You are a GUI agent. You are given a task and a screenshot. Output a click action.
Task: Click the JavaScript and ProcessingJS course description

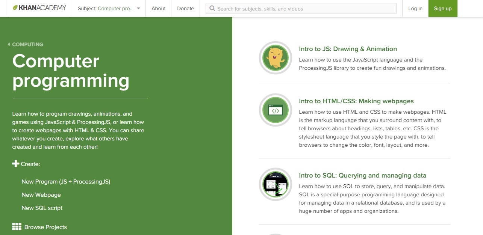(x=372, y=64)
